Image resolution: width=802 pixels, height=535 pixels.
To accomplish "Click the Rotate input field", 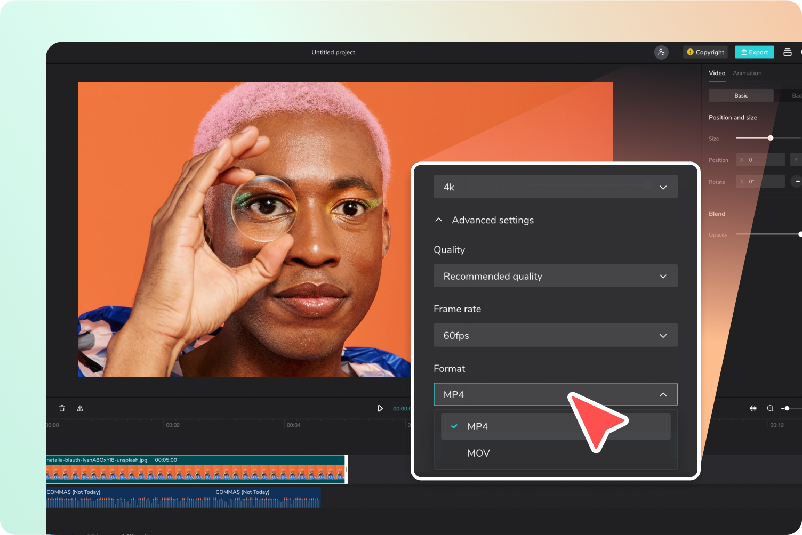I will [x=760, y=181].
